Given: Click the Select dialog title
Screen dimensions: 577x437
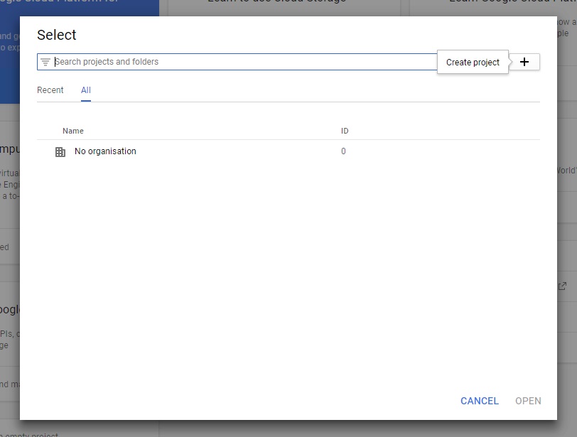Looking at the screenshot, I should (x=57, y=35).
